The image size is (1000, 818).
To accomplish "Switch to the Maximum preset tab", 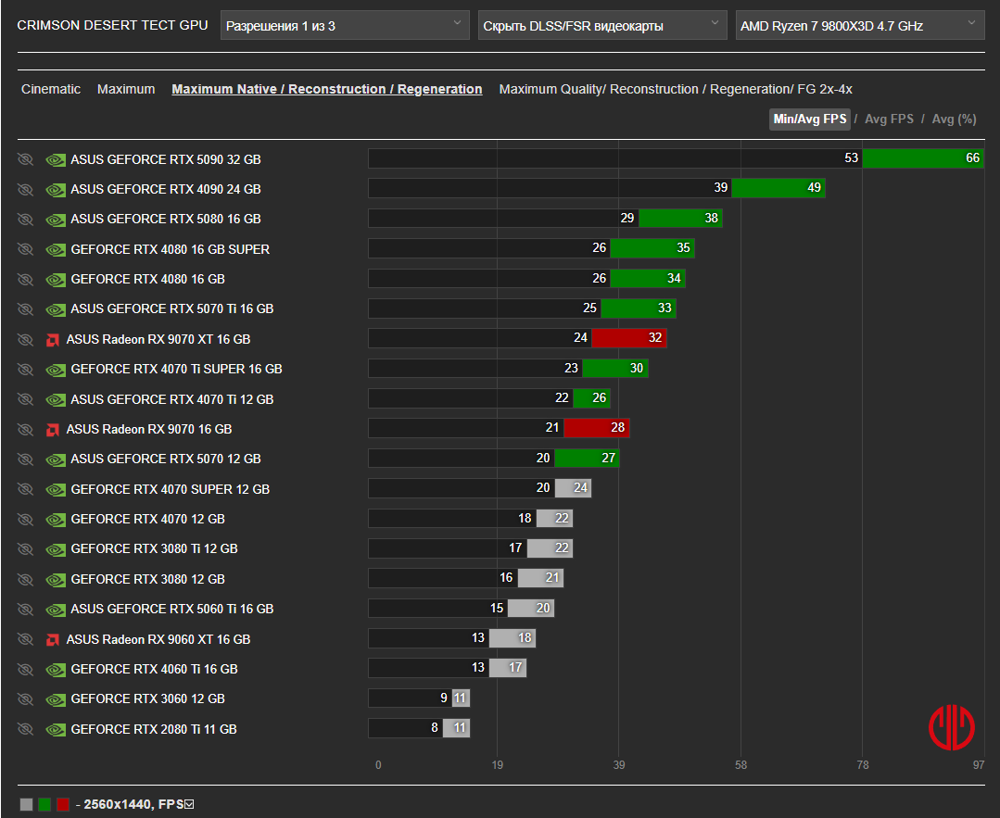I will pyautogui.click(x=126, y=89).
